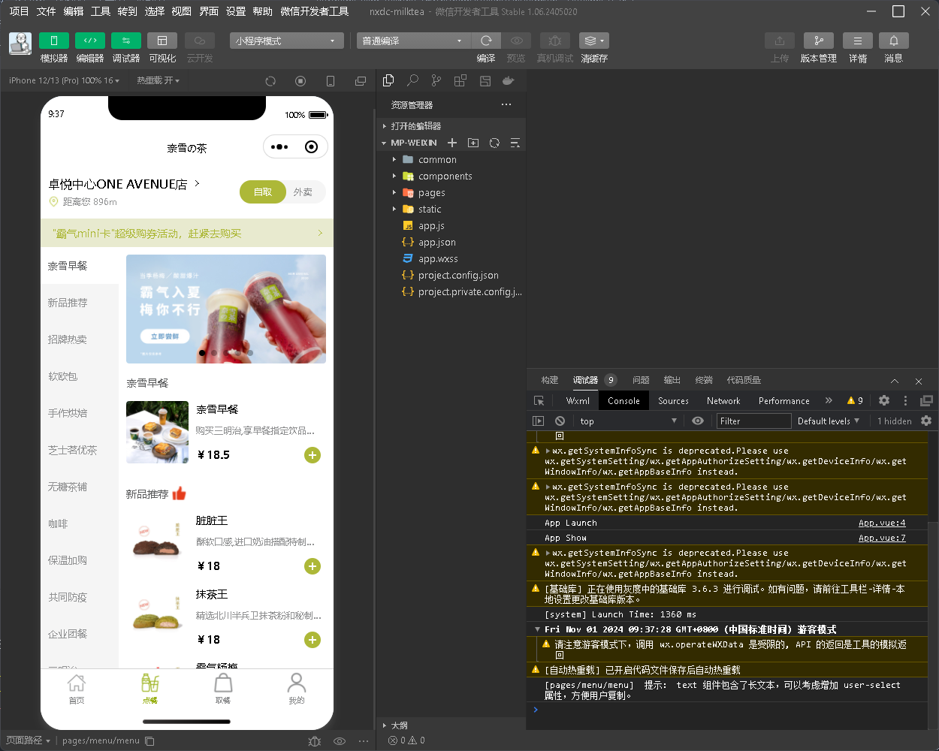Viewport: 939px width, 751px height.
Task: Click the user avatar in the toolbar
Action: [x=20, y=44]
